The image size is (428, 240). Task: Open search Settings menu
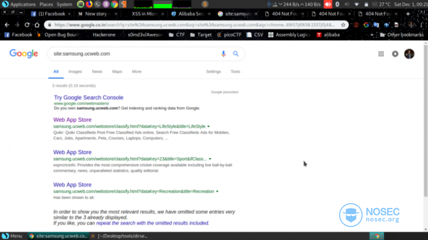pos(213,72)
